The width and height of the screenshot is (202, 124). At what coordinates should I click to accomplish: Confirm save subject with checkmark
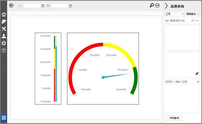tap(198, 82)
